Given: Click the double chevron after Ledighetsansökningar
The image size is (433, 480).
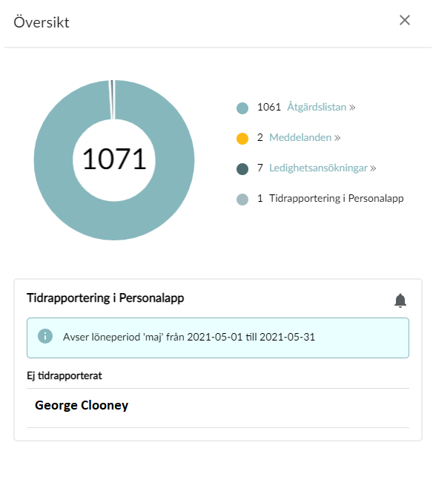Looking at the screenshot, I should coord(373,168).
